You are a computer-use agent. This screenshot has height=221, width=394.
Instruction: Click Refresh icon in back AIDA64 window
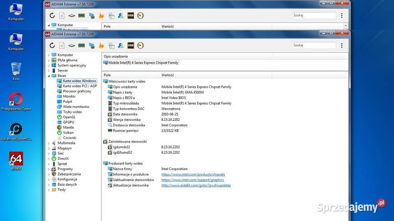[52, 16]
